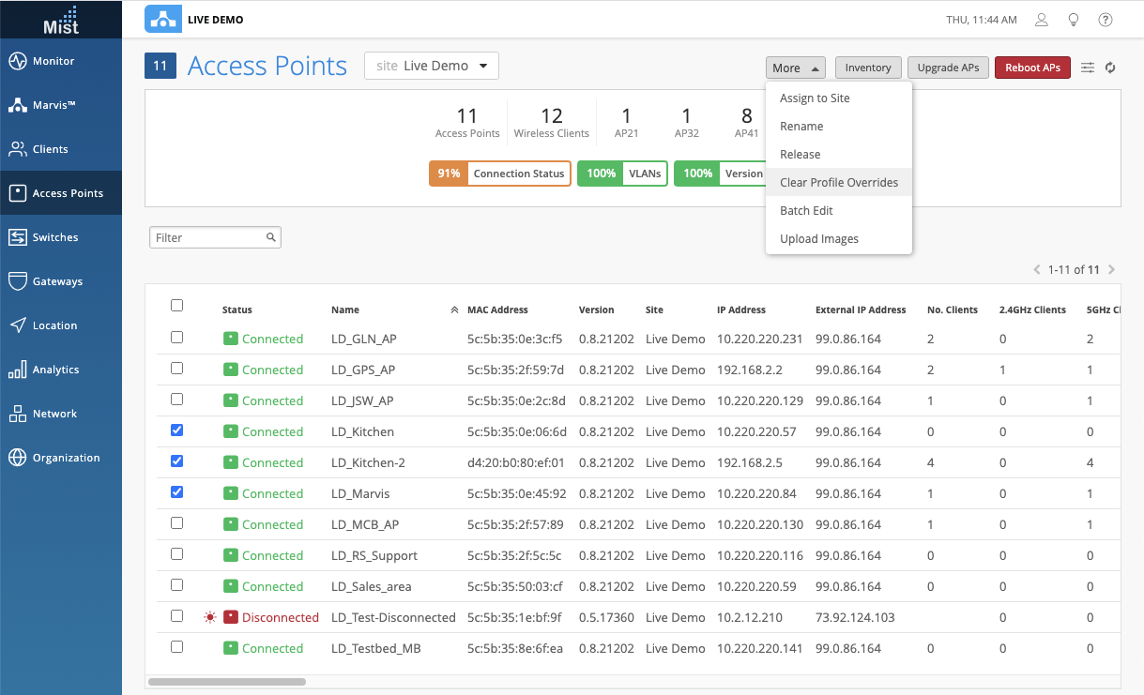Open the help question mark icon
The height and width of the screenshot is (695, 1144).
tap(1106, 20)
